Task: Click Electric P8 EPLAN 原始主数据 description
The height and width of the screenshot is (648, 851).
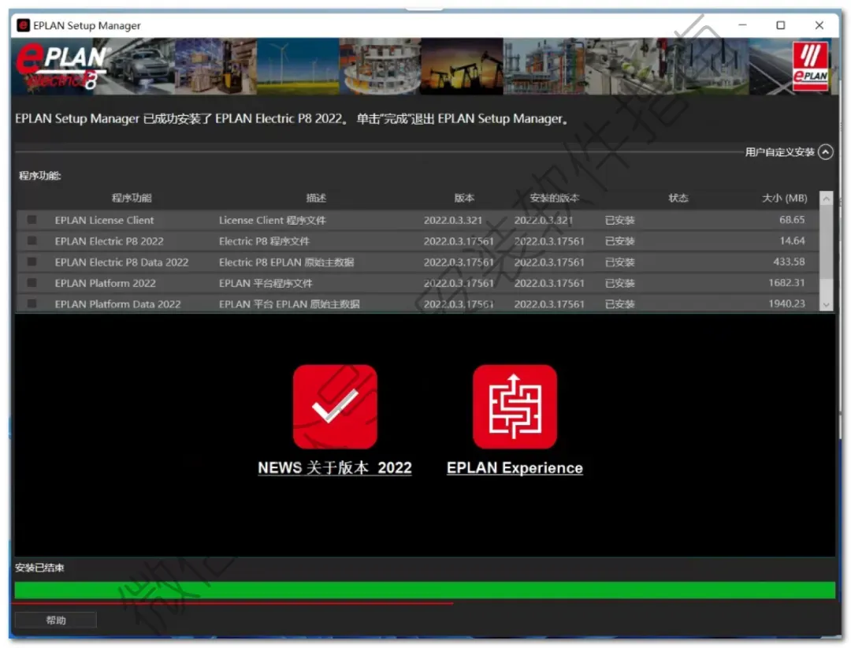Action: click(x=287, y=262)
